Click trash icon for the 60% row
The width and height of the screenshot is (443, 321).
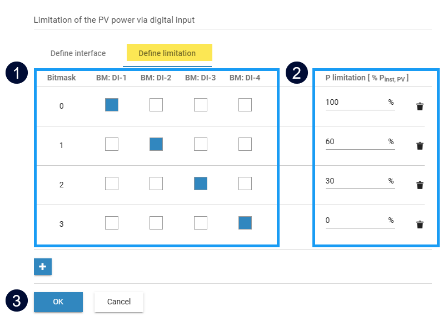(420, 146)
